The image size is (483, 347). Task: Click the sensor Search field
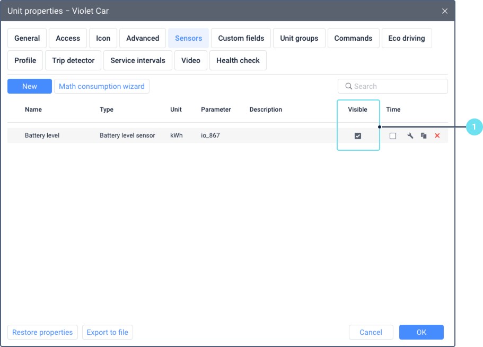click(x=393, y=86)
